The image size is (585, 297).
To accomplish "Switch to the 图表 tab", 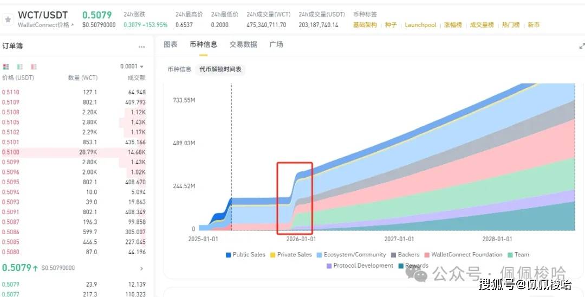I will [x=171, y=44].
